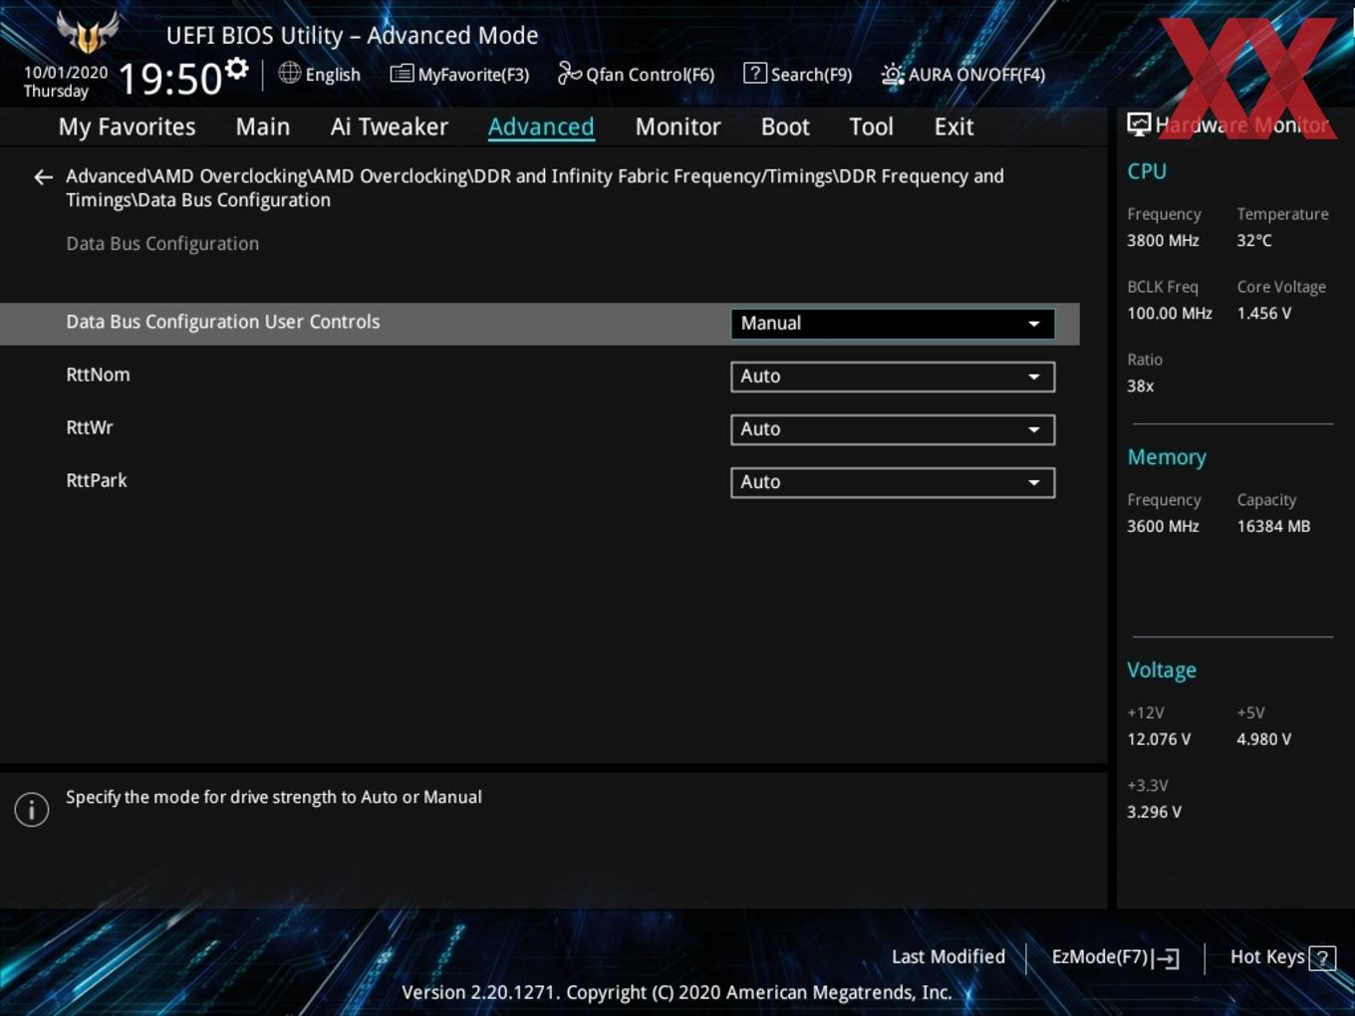This screenshot has height=1016, width=1355.
Task: Switch to EzMode(F7)
Action: (1116, 957)
